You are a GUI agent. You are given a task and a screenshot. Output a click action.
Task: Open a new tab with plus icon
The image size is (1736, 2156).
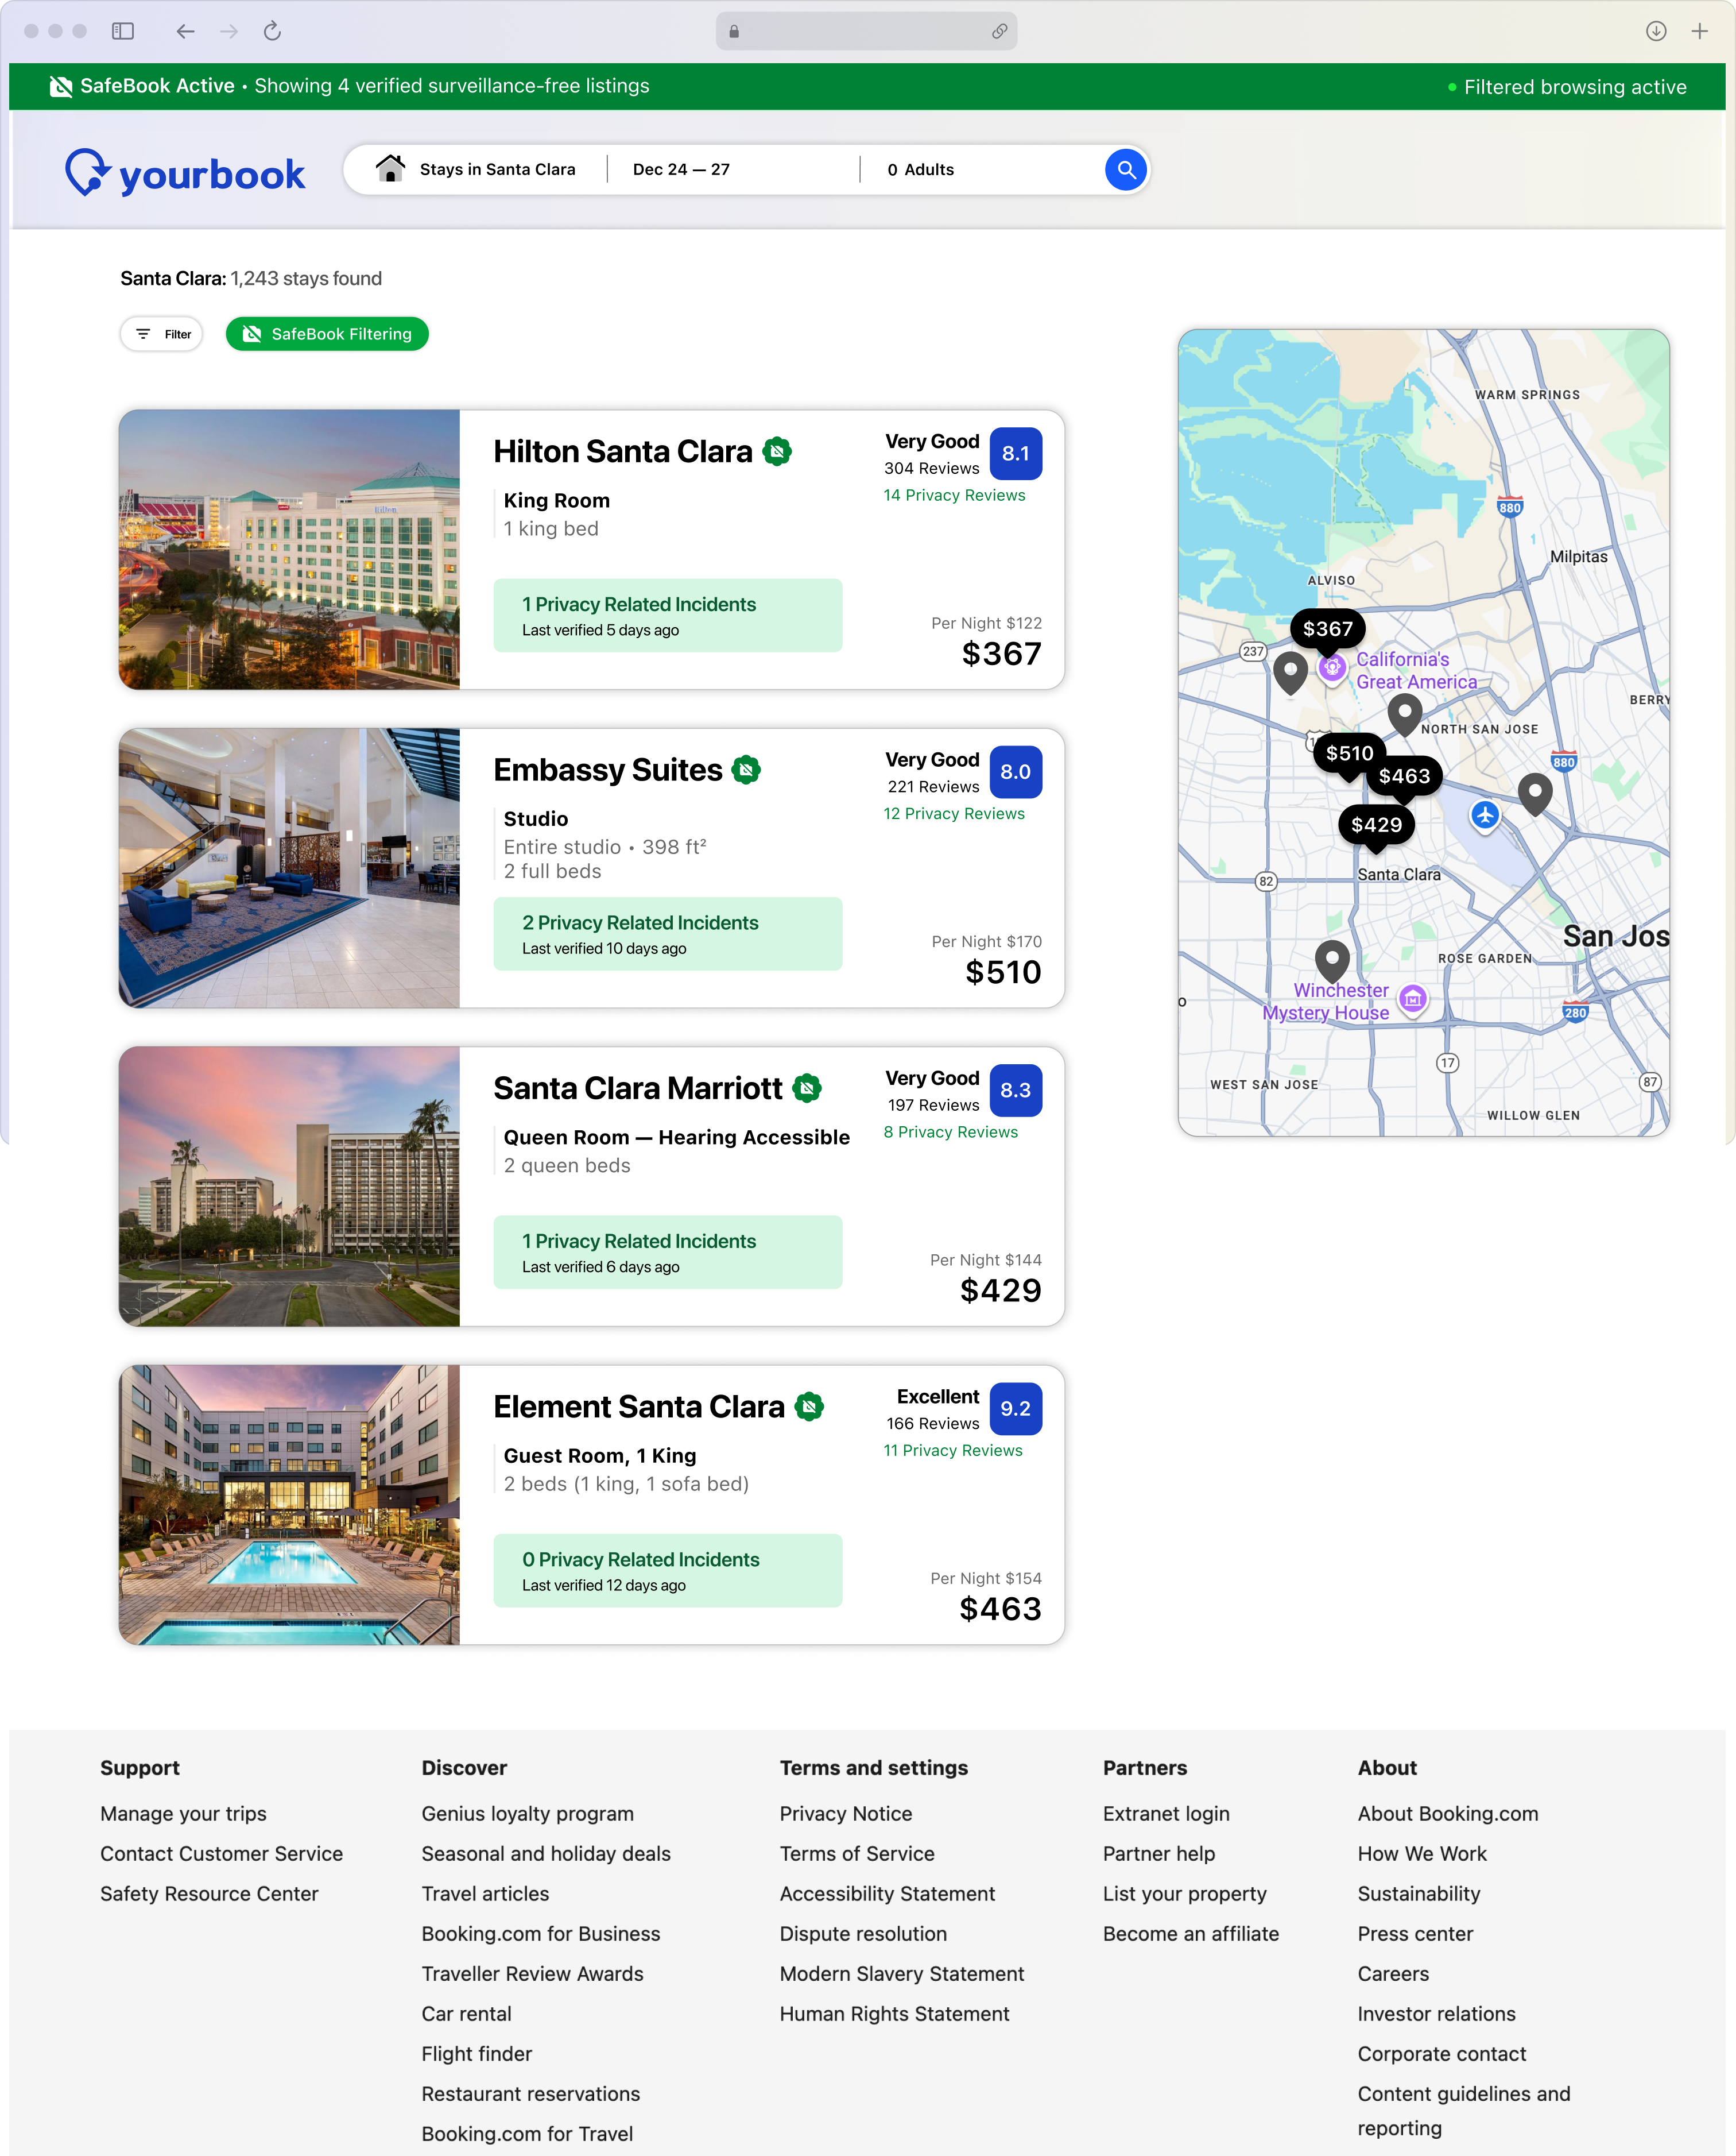1699,31
